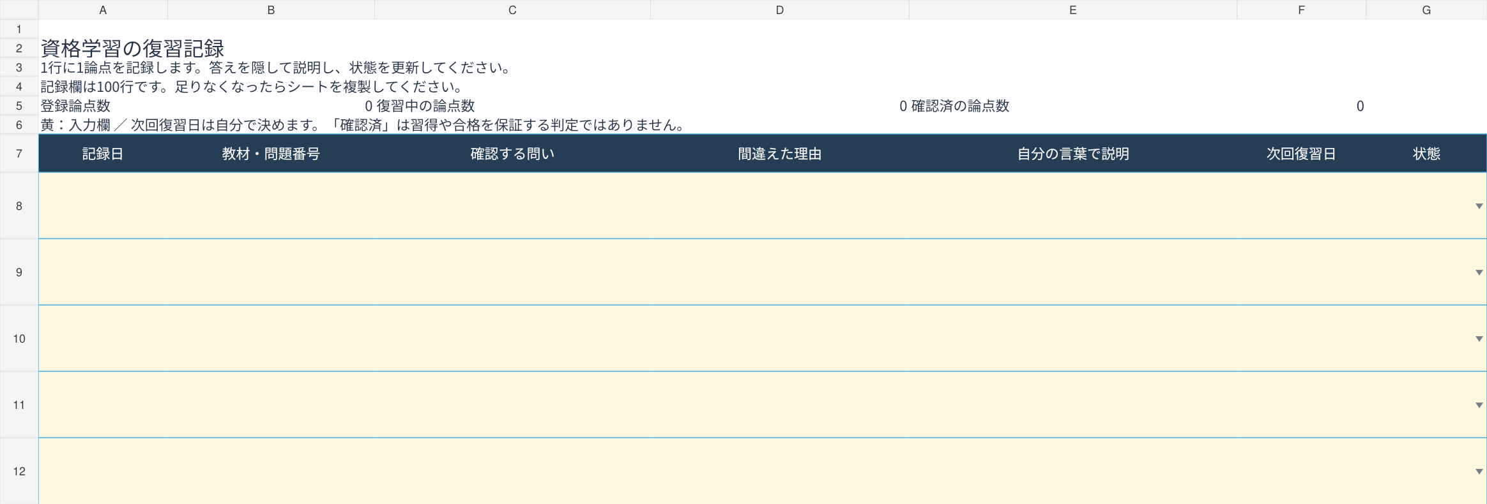Select the row 2 header
The width and height of the screenshot is (1487, 504).
click(19, 48)
